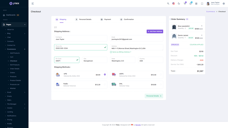
Task: Switch to dark mode via moon icon
Action: click(179, 4)
